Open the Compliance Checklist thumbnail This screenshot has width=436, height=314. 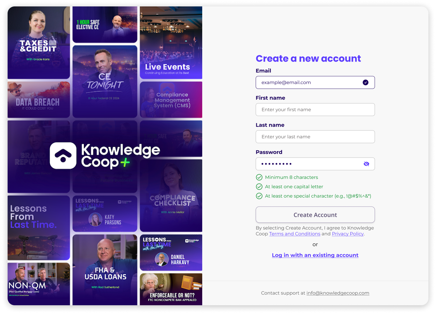click(x=171, y=196)
